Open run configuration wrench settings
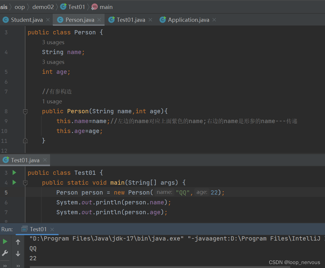 pyautogui.click(x=5, y=253)
